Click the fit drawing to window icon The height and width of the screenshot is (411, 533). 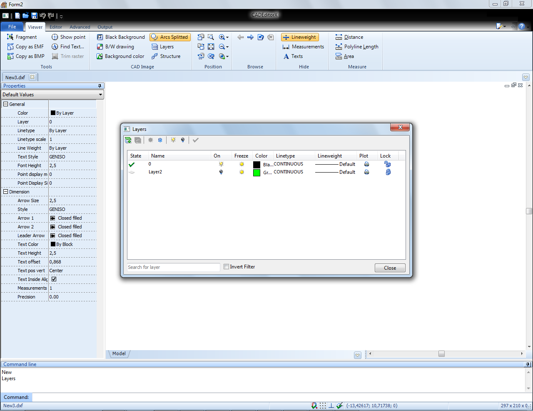(211, 47)
